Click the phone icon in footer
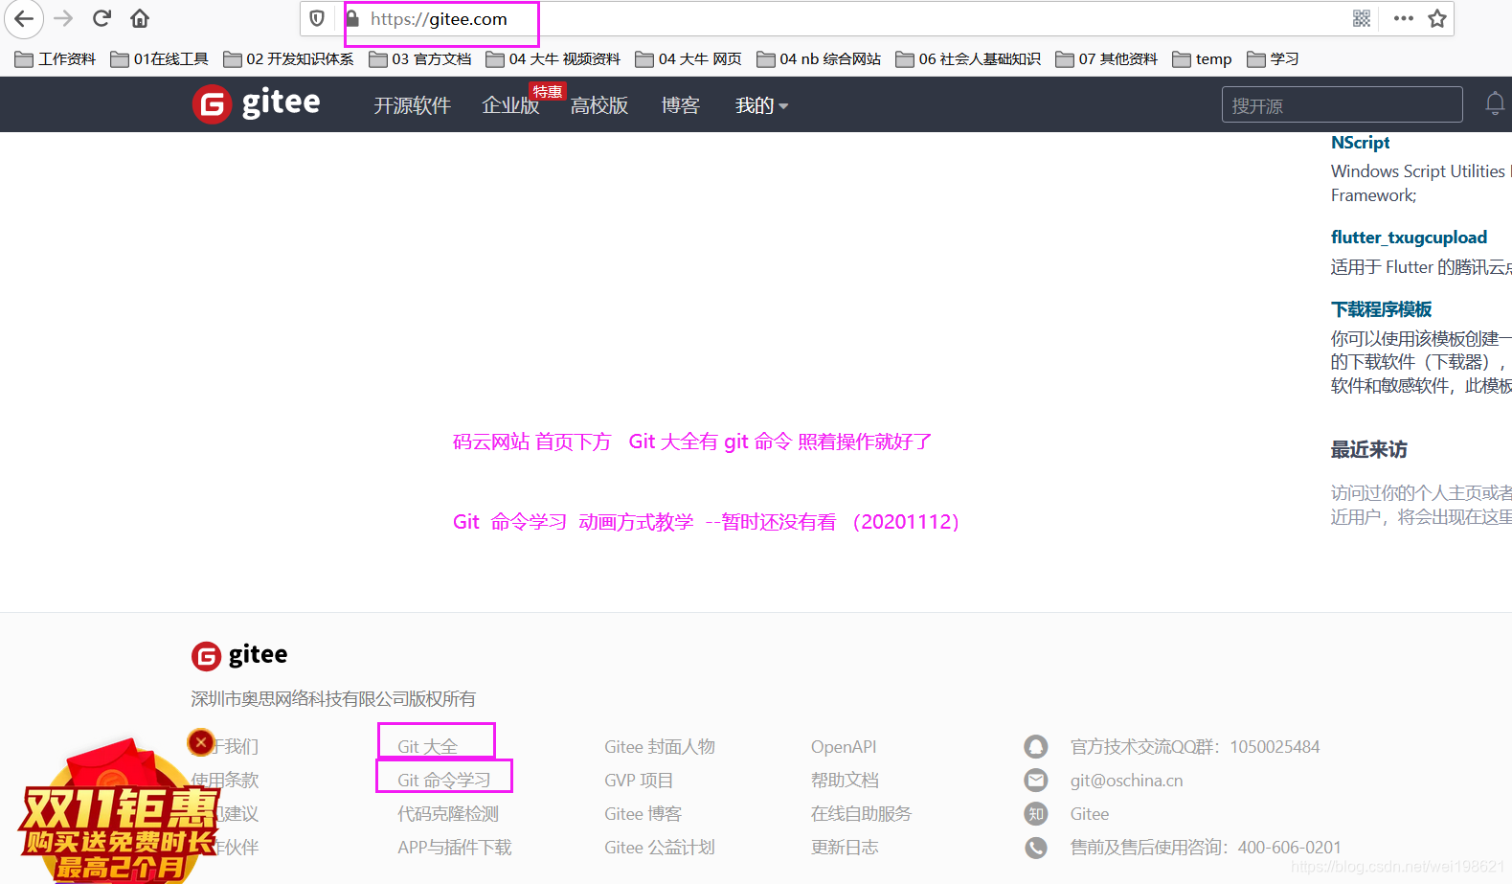This screenshot has height=884, width=1512. tap(1036, 847)
